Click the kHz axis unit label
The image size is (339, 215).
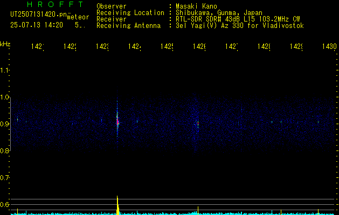pos(5,44)
